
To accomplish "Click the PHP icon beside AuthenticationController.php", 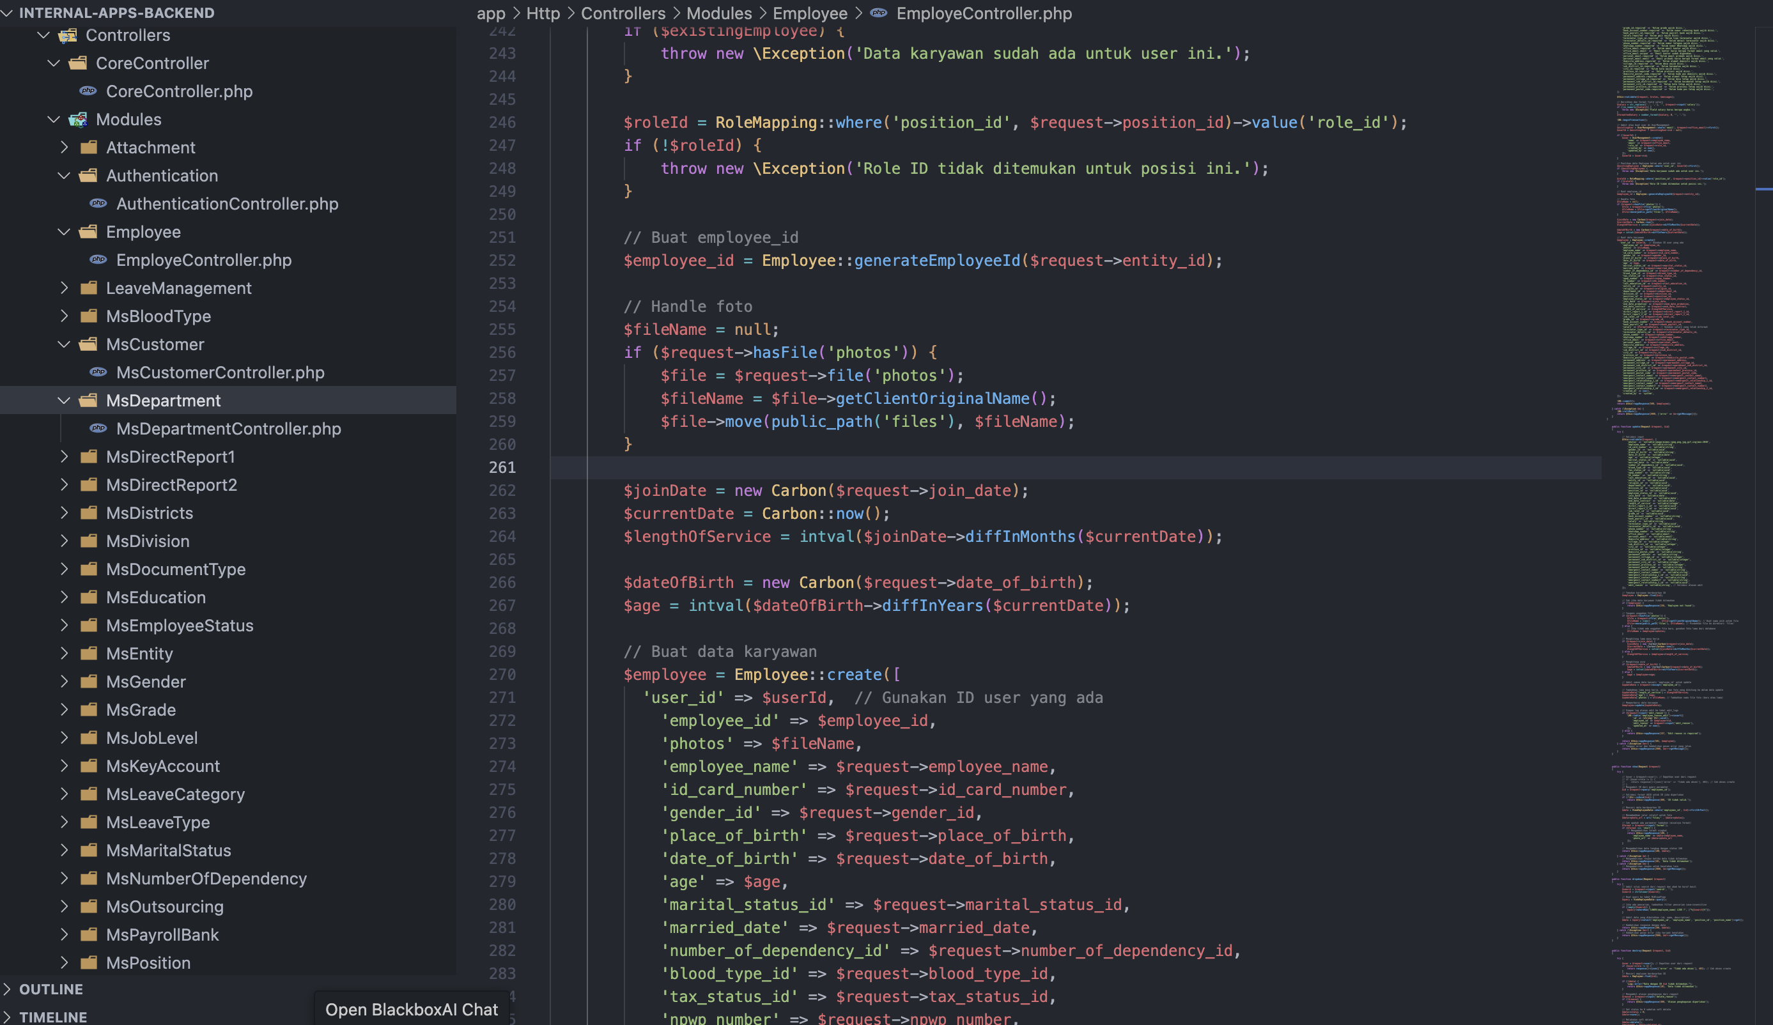I will click(x=98, y=203).
